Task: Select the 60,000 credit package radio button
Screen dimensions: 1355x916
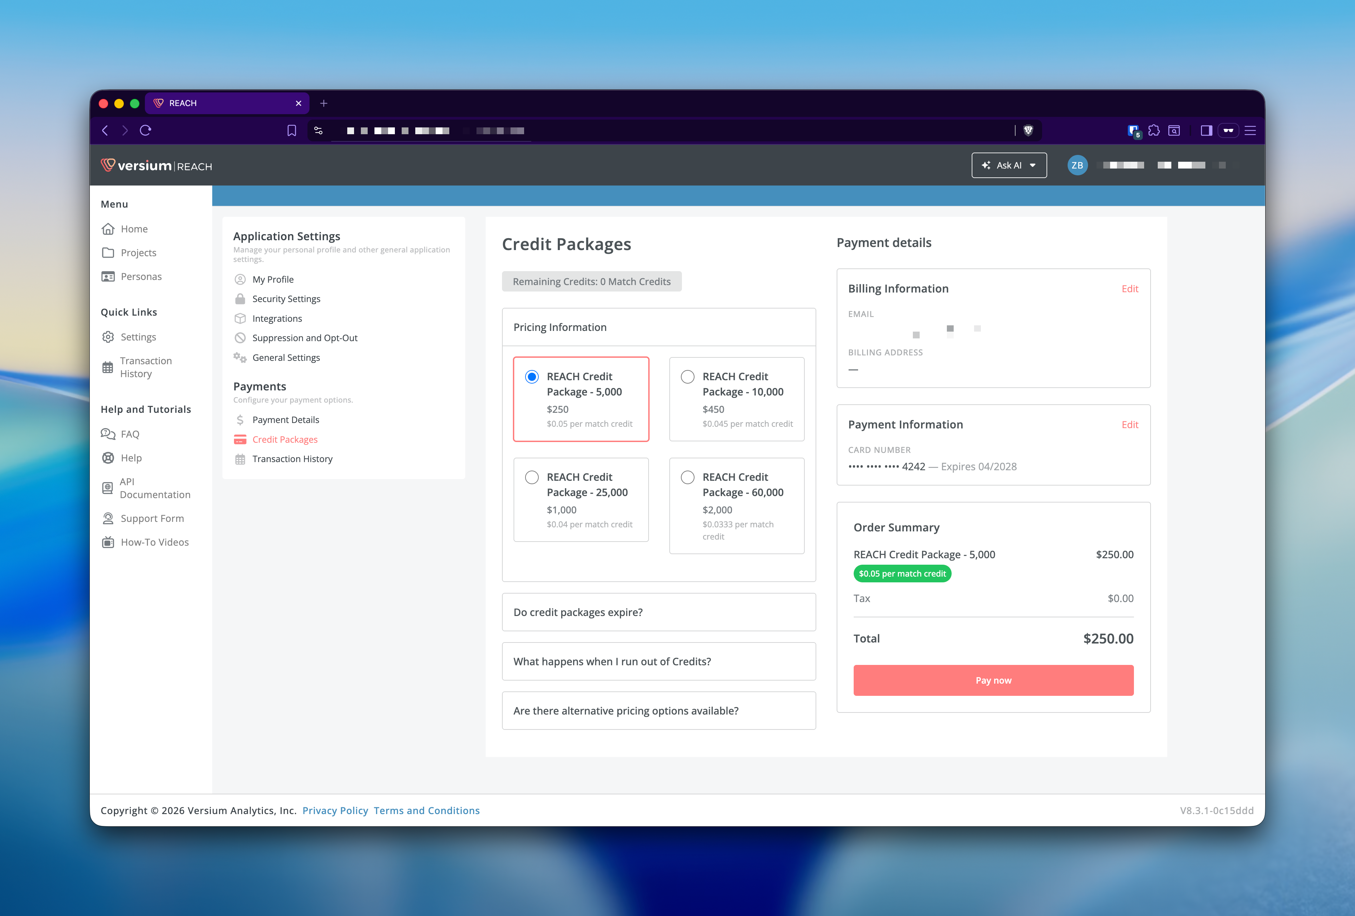Action: click(x=687, y=477)
